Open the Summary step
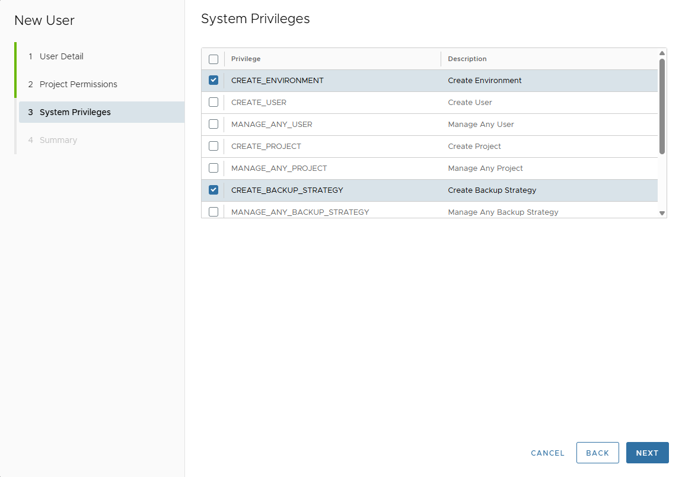The width and height of the screenshot is (682, 477). (x=58, y=140)
